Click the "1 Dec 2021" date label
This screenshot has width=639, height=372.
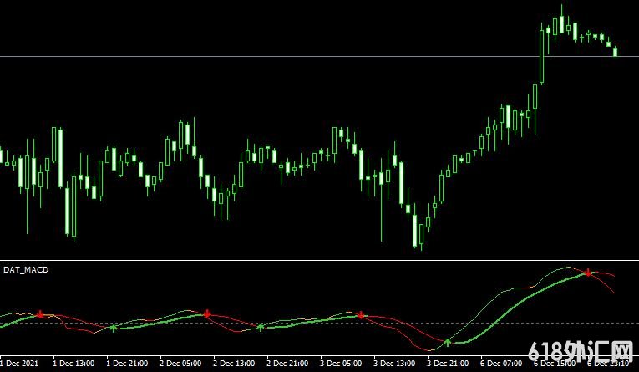click(x=18, y=363)
